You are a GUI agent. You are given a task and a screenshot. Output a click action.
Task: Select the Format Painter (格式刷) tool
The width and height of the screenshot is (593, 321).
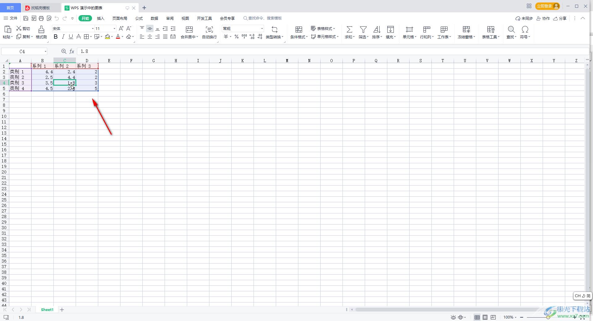[x=41, y=32]
